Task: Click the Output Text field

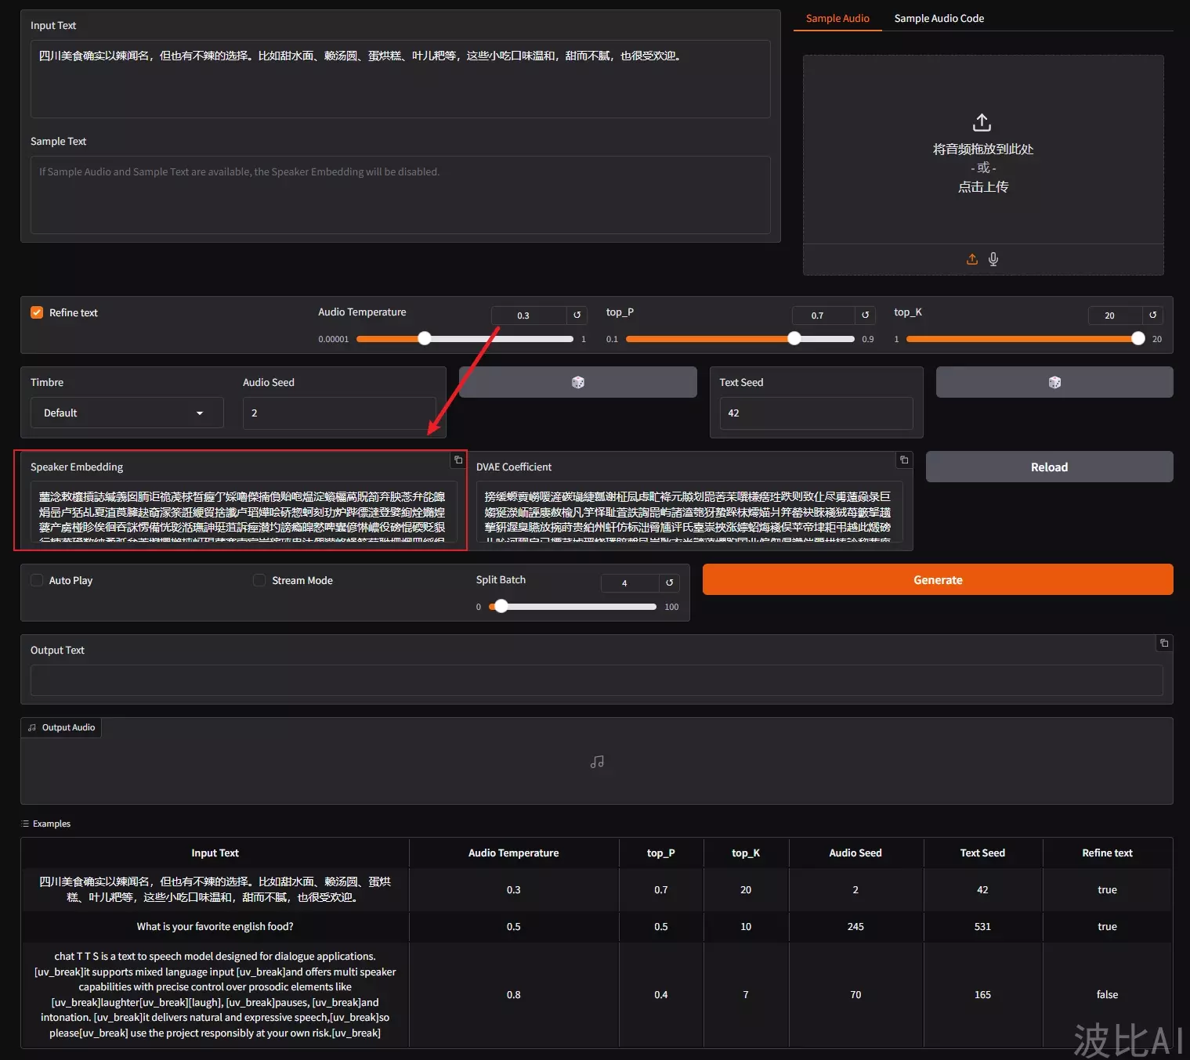Action: click(x=596, y=680)
